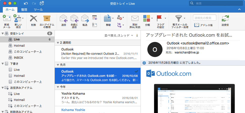Collapse the 送信済みアイテム folder tree
Screen dimensions: 245x113
point(3,88)
